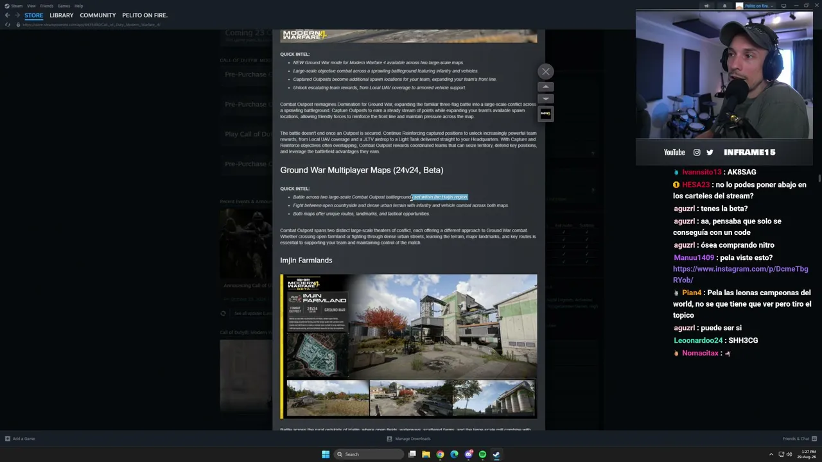Open the PELITO ON FIRE. profile tab
The height and width of the screenshot is (462, 822).
(x=144, y=15)
